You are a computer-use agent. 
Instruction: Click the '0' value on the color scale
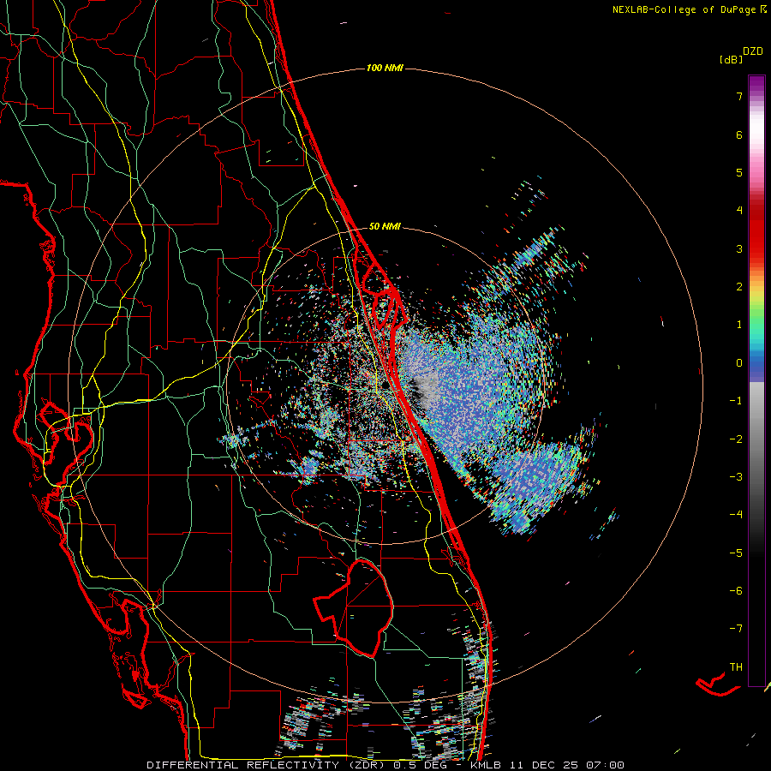739,363
